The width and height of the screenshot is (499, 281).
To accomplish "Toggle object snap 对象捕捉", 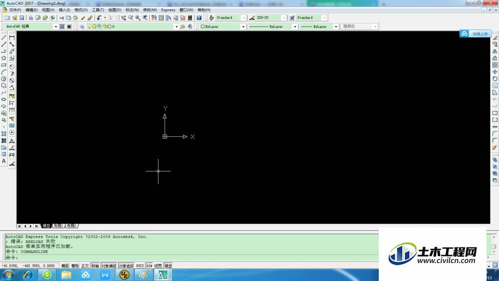I will (x=109, y=266).
